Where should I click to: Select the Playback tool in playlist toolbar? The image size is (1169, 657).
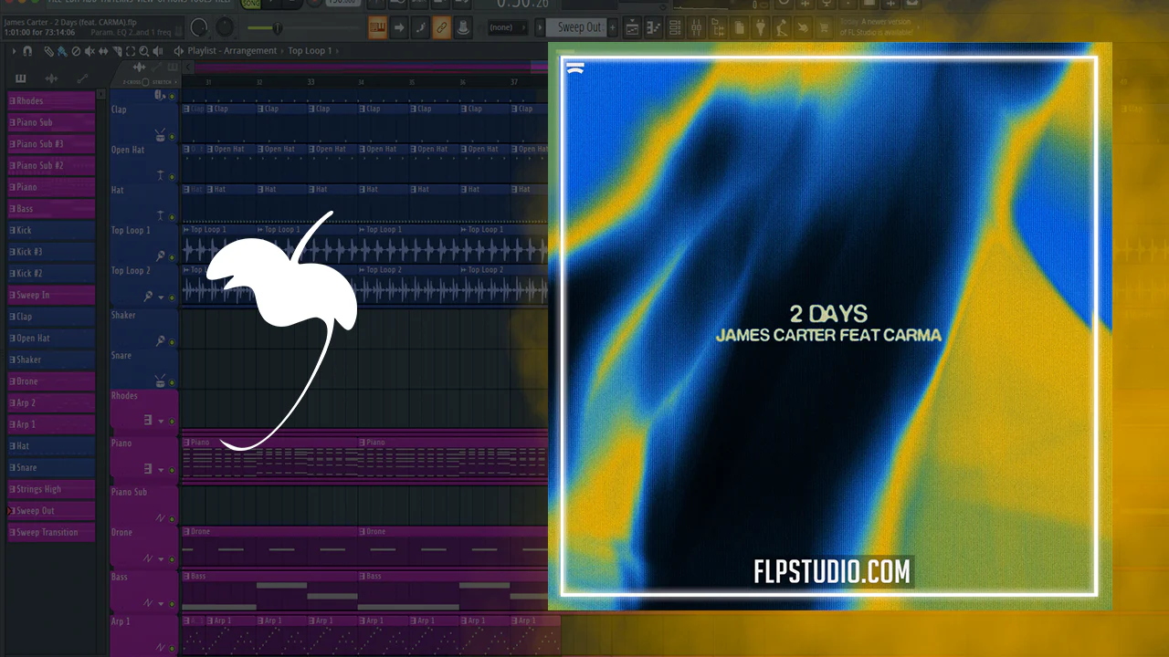click(158, 51)
